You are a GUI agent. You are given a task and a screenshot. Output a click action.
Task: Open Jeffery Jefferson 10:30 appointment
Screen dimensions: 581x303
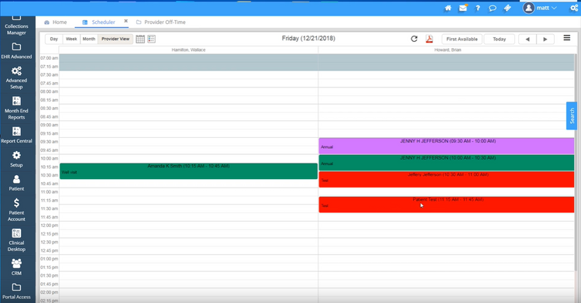tap(446, 180)
